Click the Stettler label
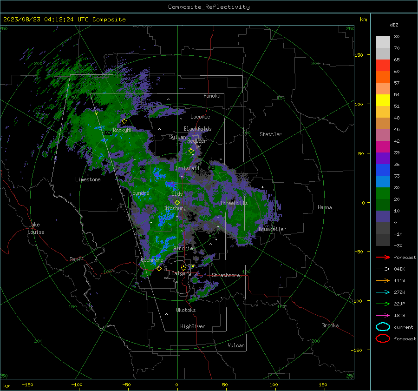The width and height of the screenshot is (418, 391). [271, 134]
